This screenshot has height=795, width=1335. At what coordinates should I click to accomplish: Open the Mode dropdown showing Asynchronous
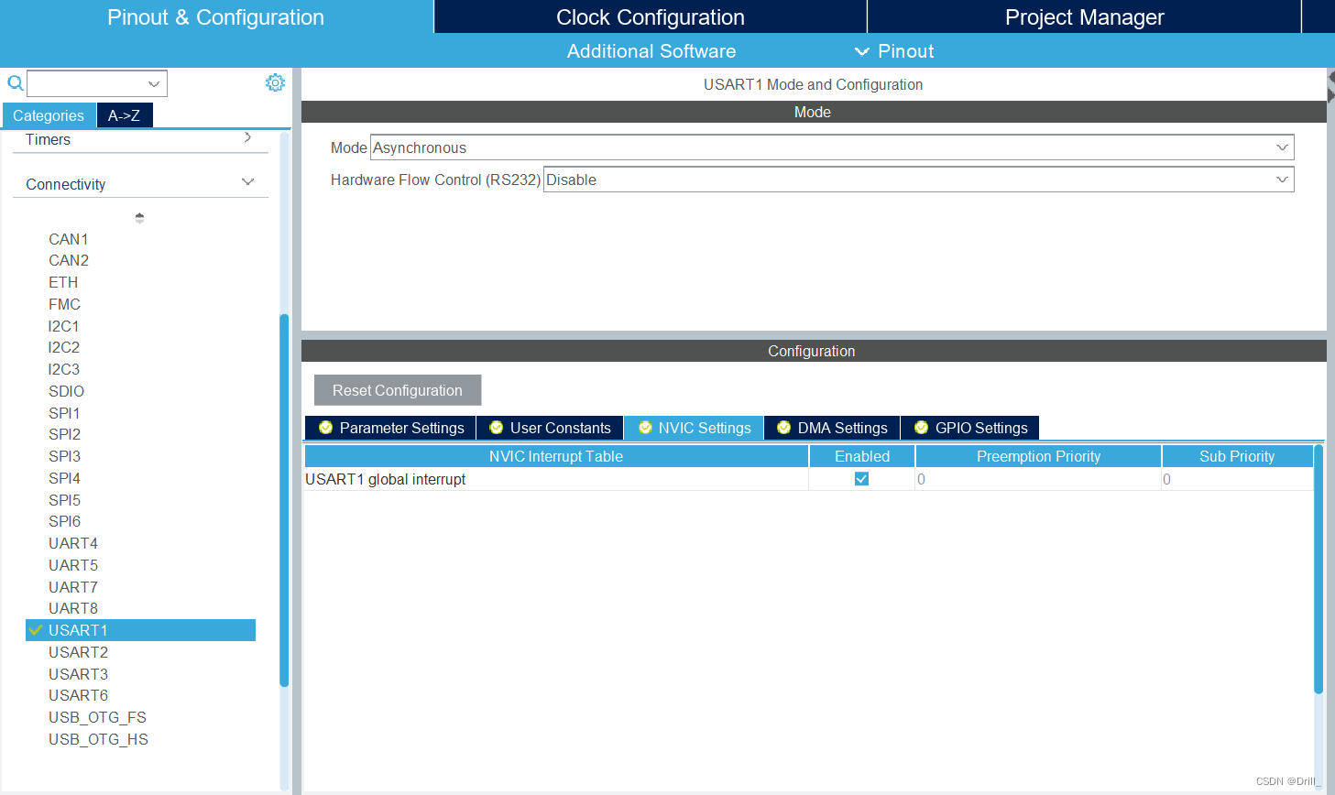tap(832, 147)
